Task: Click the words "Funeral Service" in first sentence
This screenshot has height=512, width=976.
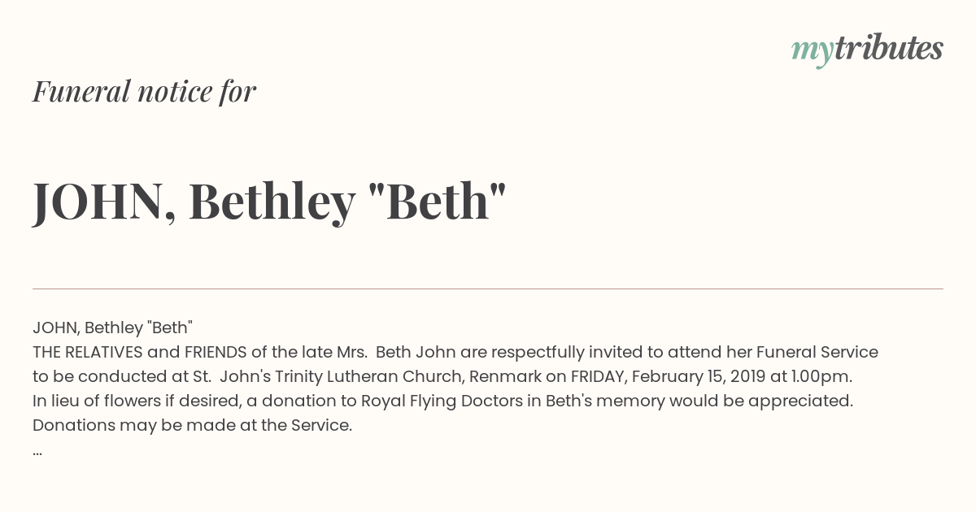Action: [x=817, y=352]
